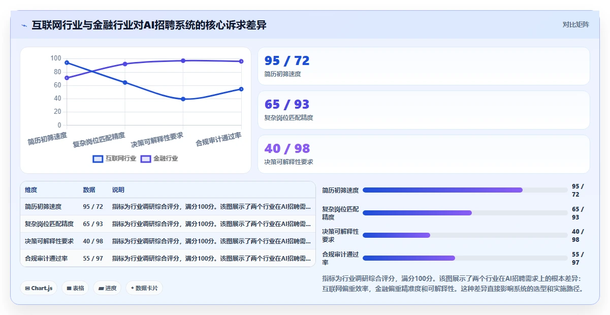
Task: Click the chart x-axis label 决策可解释性要求
Action: 157,140
